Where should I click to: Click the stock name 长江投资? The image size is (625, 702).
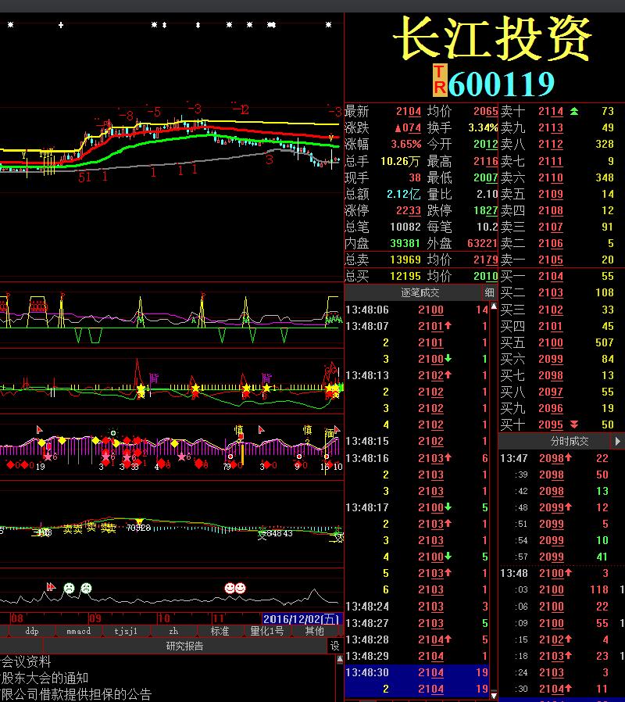coord(492,38)
